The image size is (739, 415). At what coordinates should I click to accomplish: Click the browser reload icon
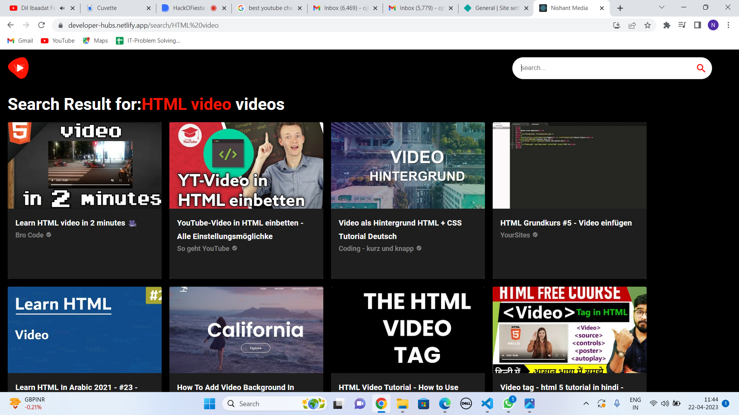point(42,25)
